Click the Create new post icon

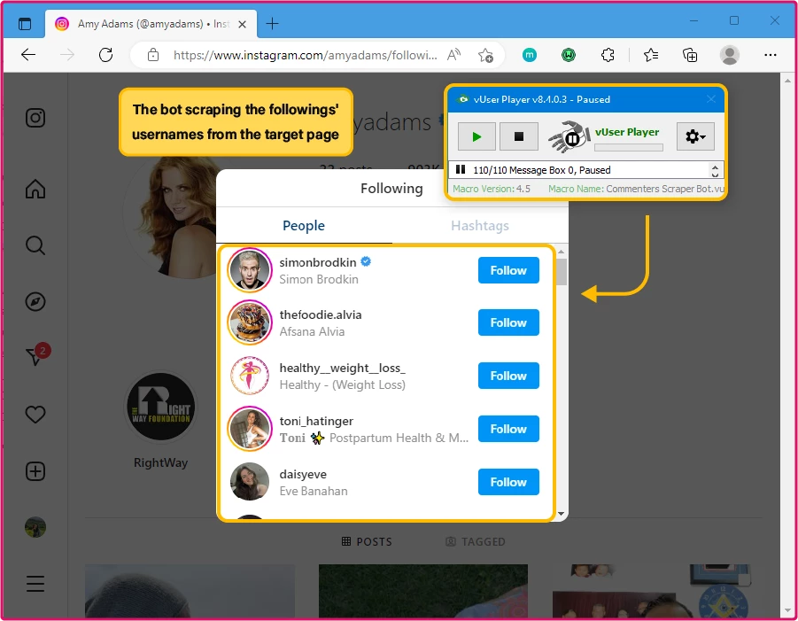35,471
